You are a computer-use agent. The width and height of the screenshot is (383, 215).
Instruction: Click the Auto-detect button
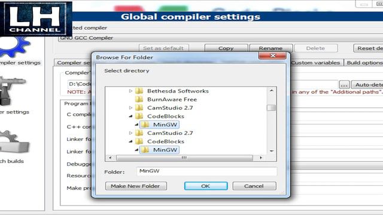(367, 85)
